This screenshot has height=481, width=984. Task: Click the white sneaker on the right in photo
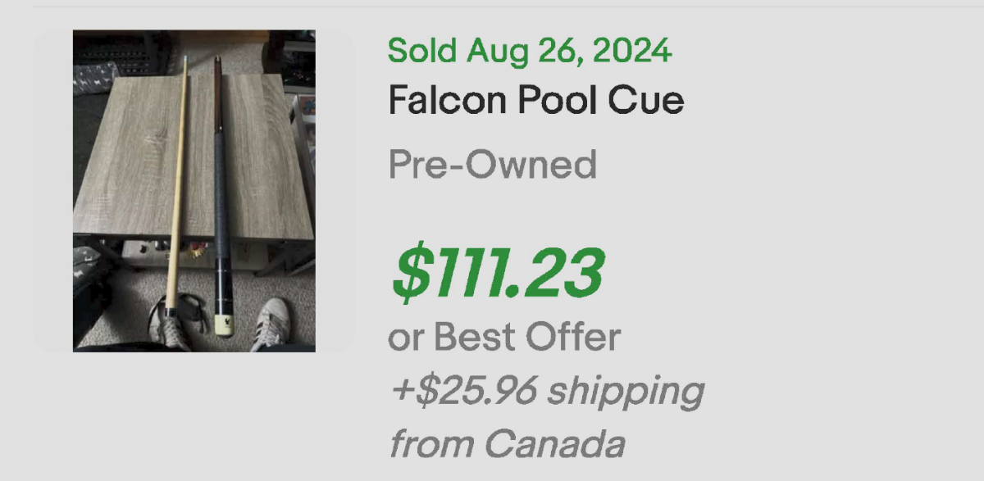272,322
